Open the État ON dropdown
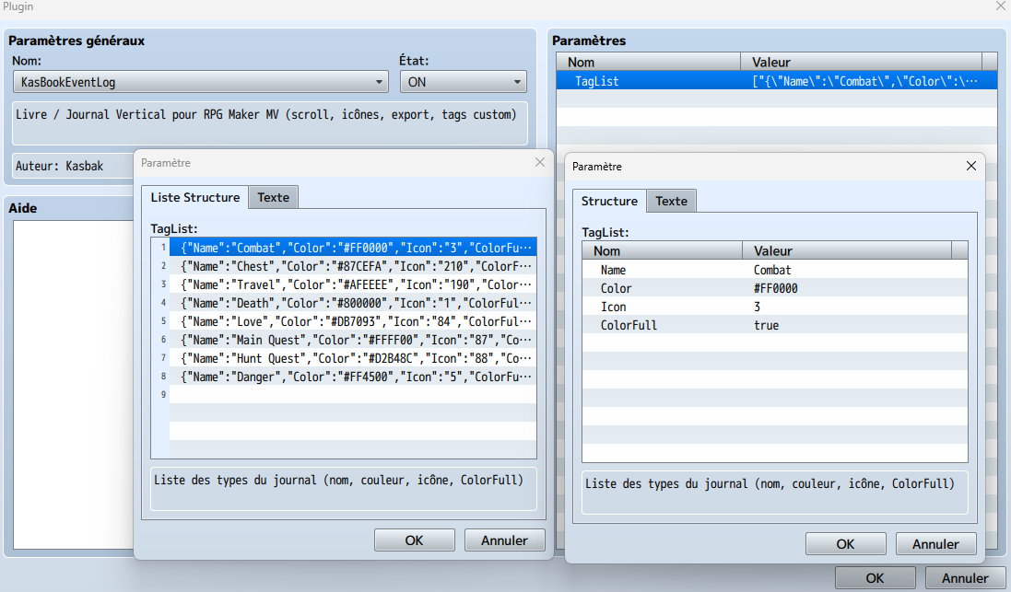Screen dimensions: 1011x592 (463, 82)
